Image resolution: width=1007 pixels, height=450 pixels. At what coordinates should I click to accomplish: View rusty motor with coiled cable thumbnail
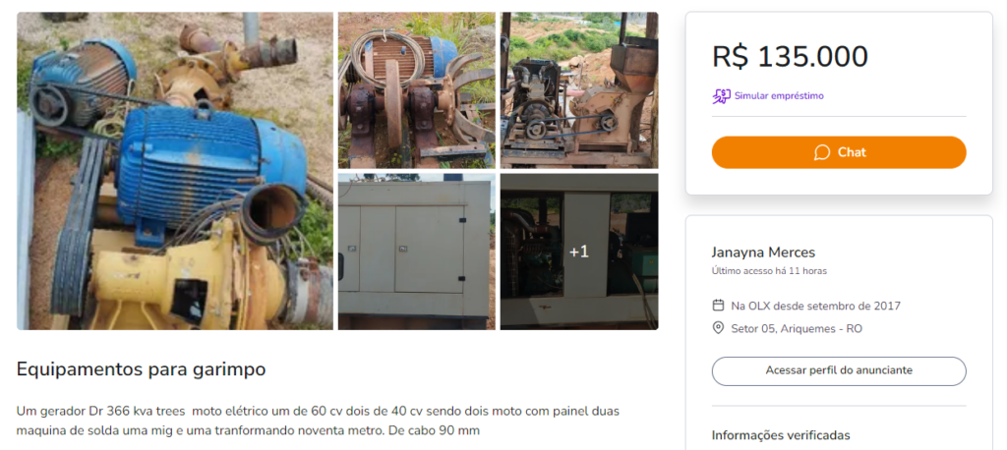[417, 90]
